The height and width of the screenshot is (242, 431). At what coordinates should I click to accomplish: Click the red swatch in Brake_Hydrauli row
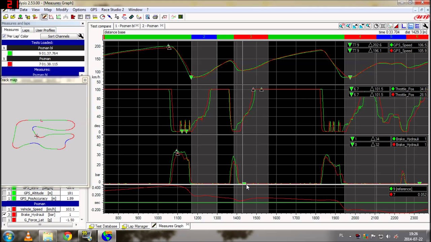click(14, 214)
